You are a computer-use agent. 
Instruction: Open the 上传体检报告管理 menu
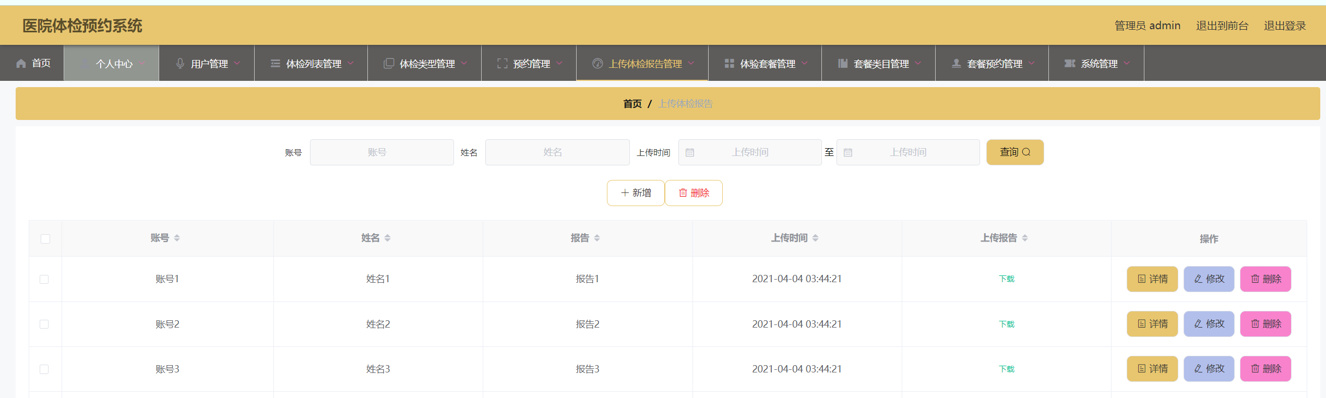644,64
